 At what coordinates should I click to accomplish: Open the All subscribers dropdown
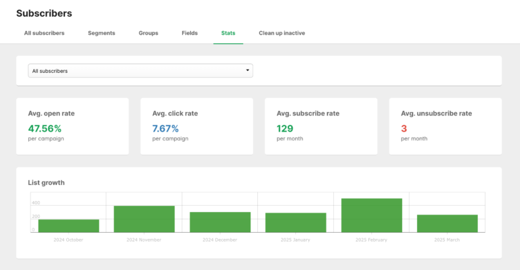pyautogui.click(x=140, y=70)
